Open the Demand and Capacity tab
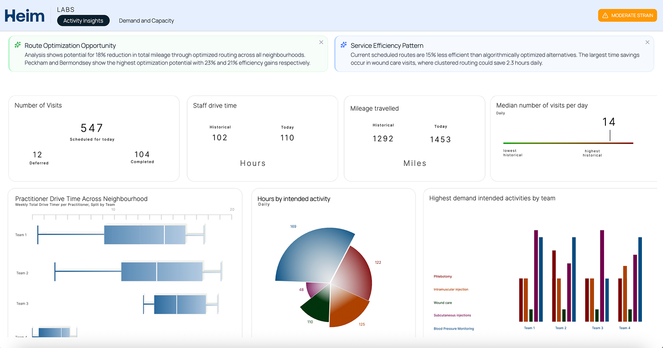 [146, 21]
